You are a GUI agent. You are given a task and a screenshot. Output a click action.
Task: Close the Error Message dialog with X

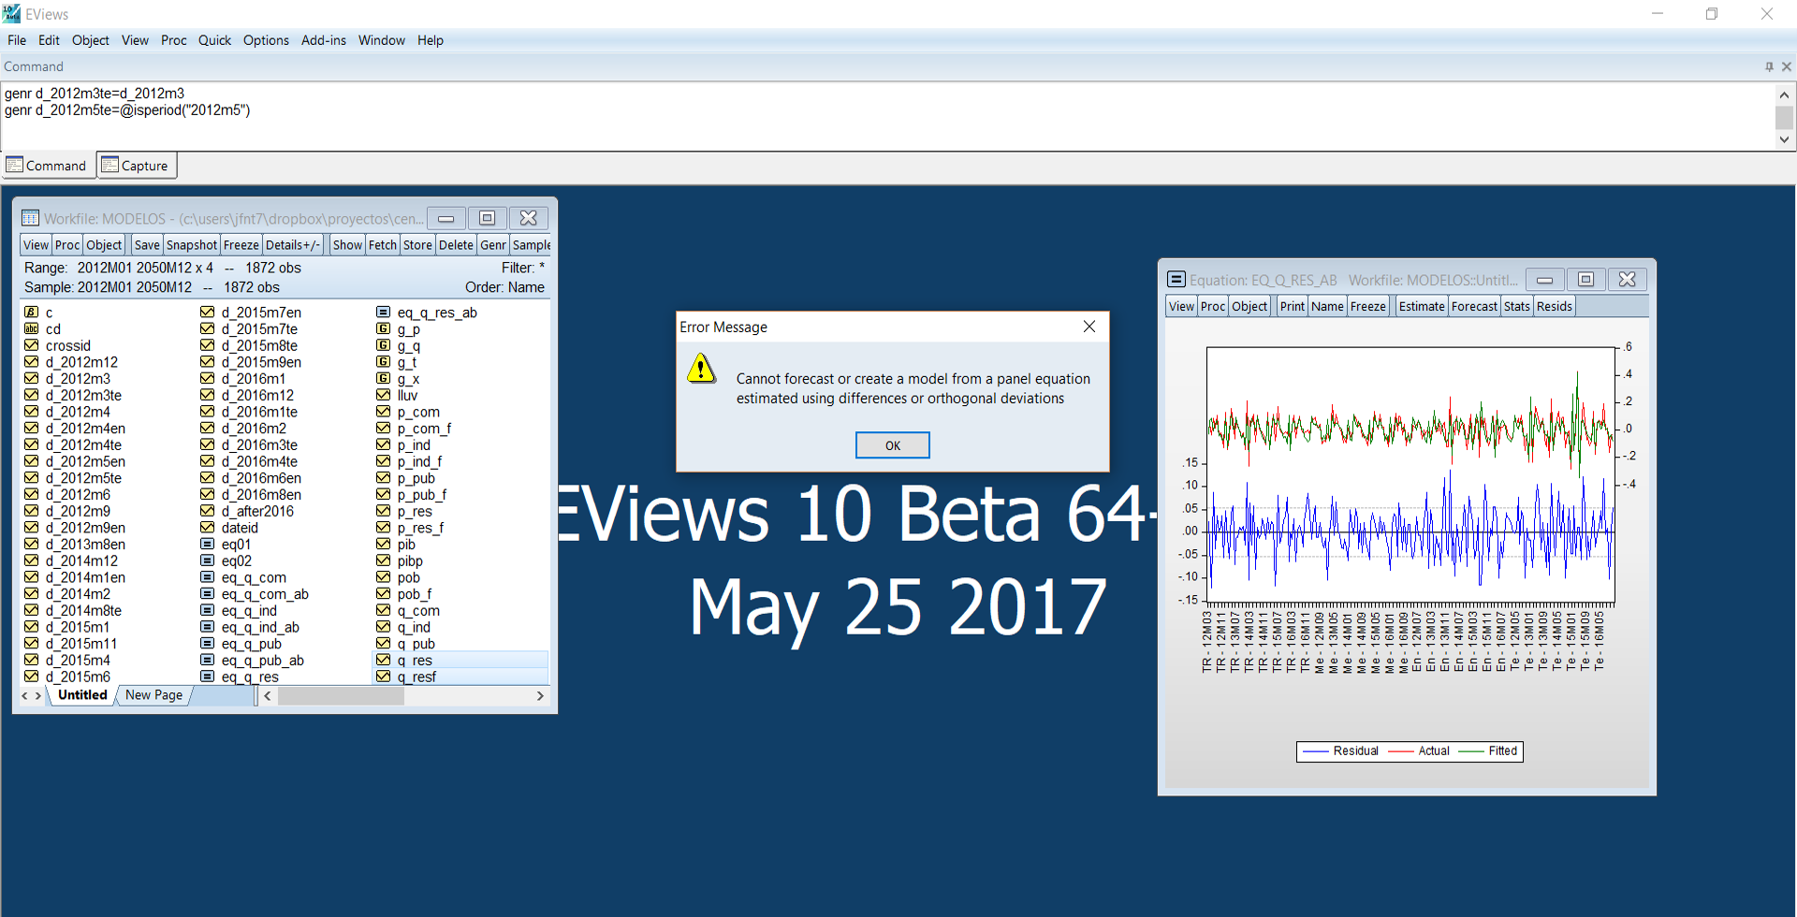(x=1088, y=327)
